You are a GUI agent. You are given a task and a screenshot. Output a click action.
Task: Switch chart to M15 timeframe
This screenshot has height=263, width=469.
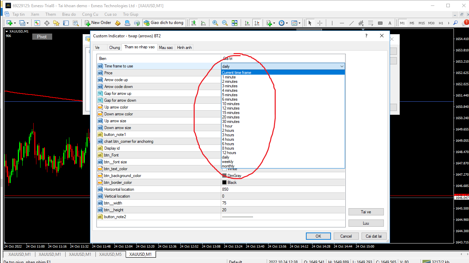coord(422,23)
